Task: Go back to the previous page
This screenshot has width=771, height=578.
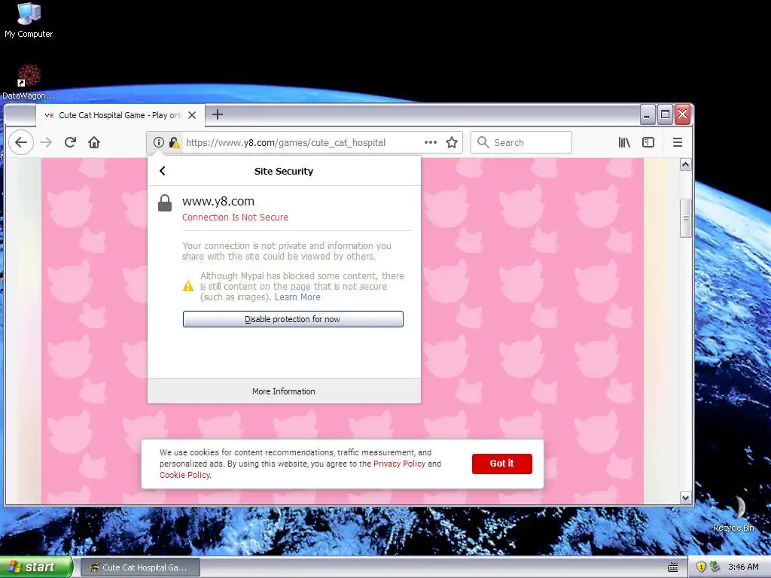Action: 21,142
